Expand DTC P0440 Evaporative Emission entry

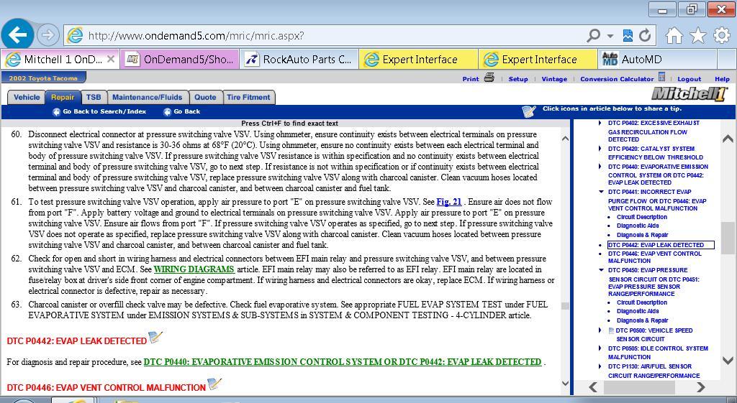tap(600, 167)
